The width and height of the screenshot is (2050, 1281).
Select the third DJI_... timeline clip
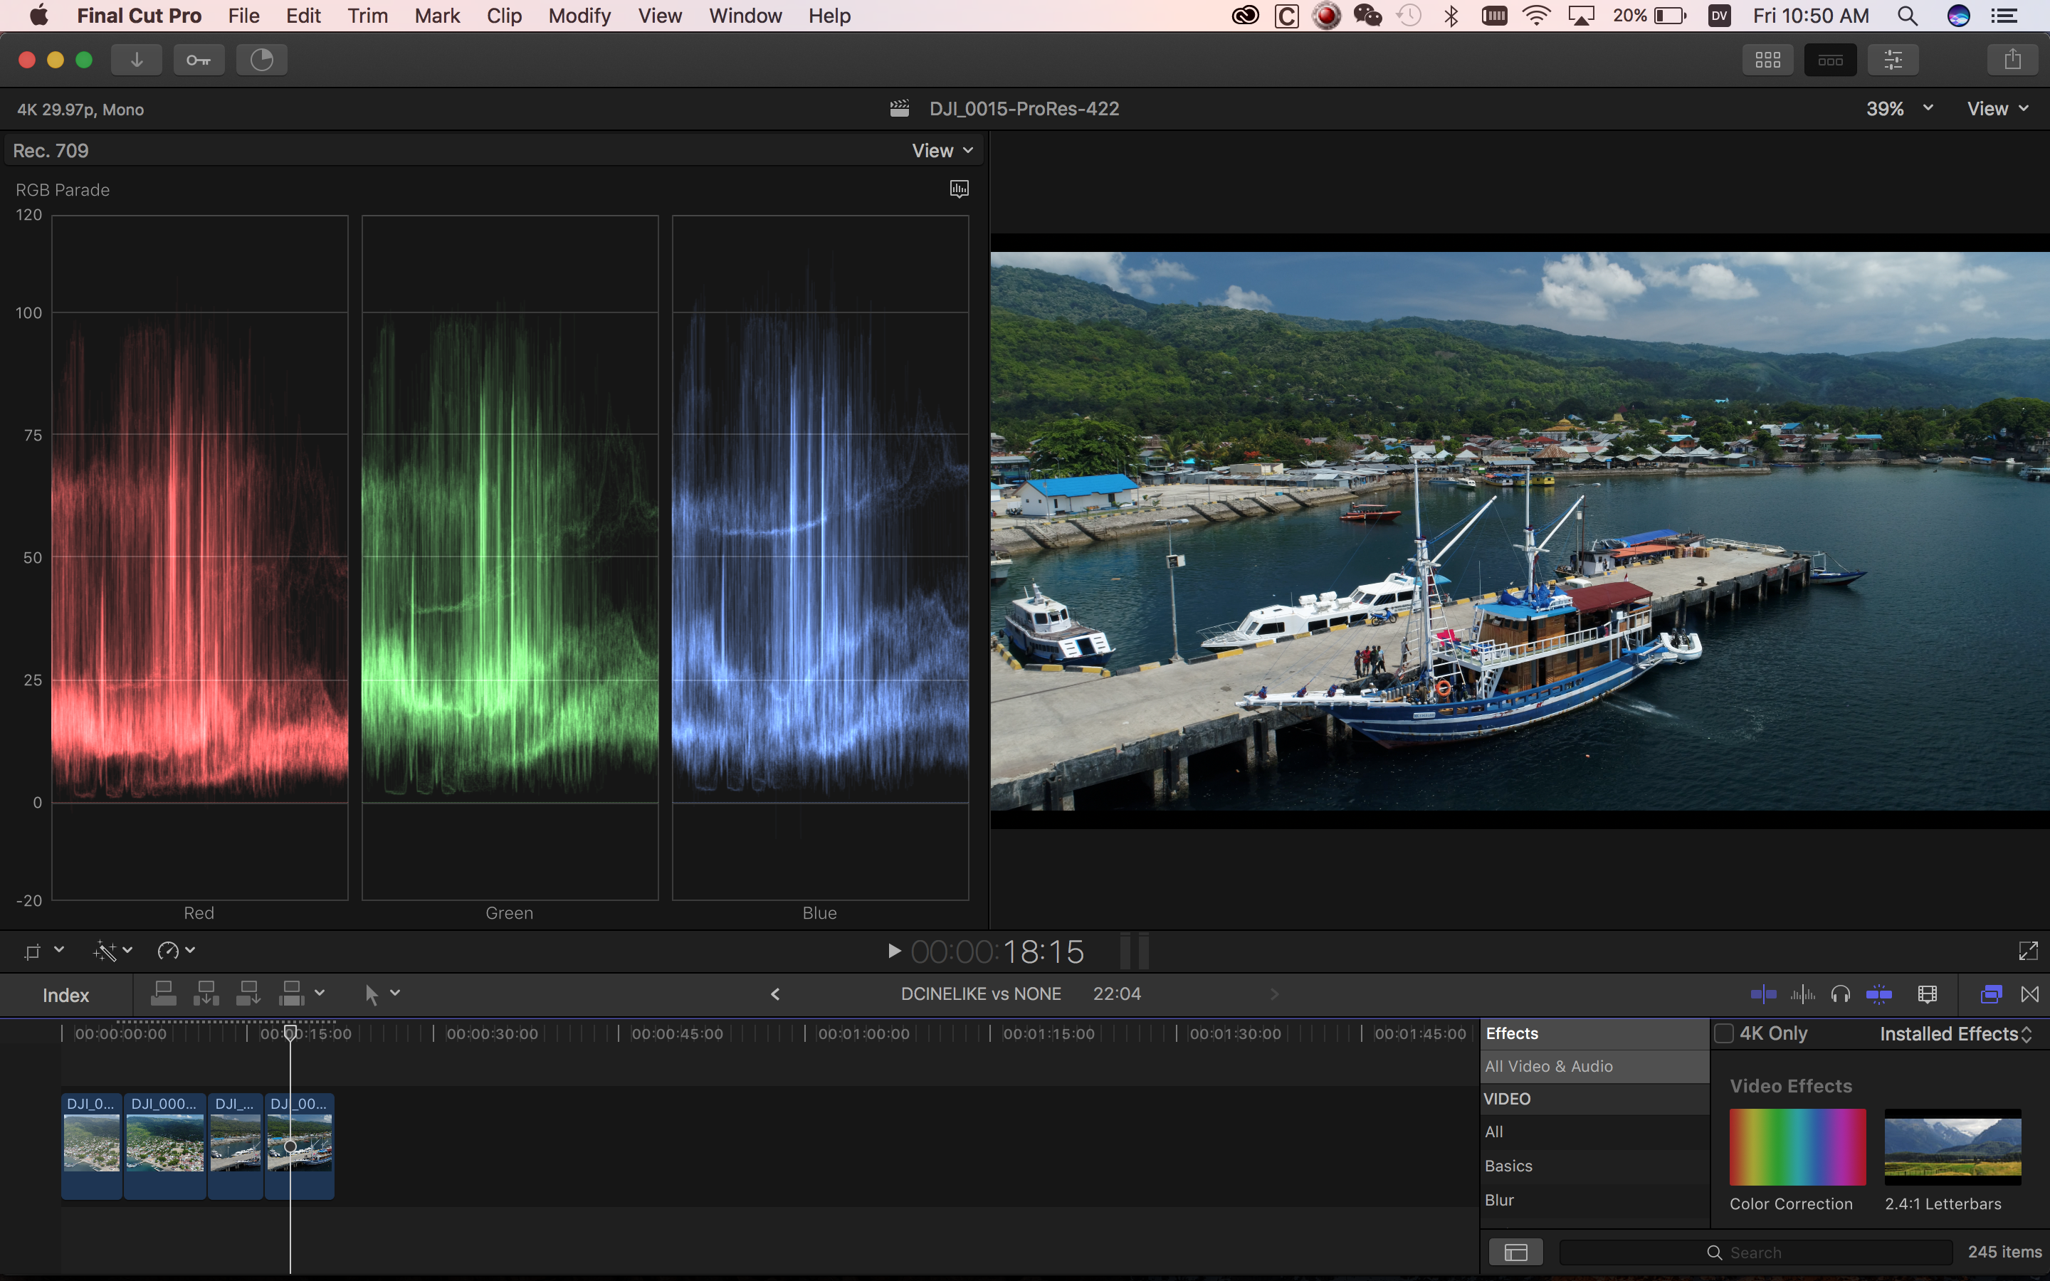(236, 1146)
